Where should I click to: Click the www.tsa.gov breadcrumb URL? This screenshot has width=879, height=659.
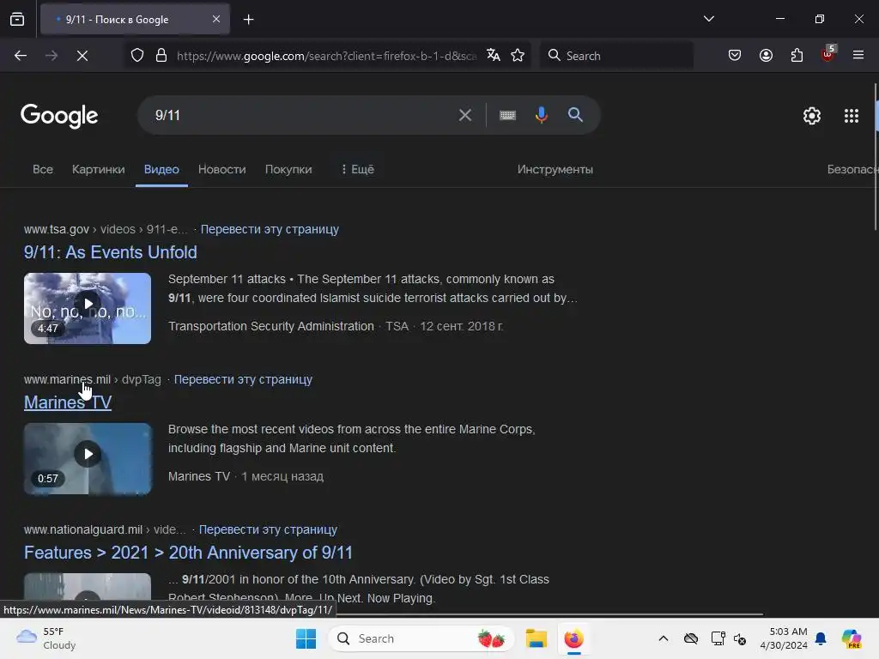click(x=57, y=229)
